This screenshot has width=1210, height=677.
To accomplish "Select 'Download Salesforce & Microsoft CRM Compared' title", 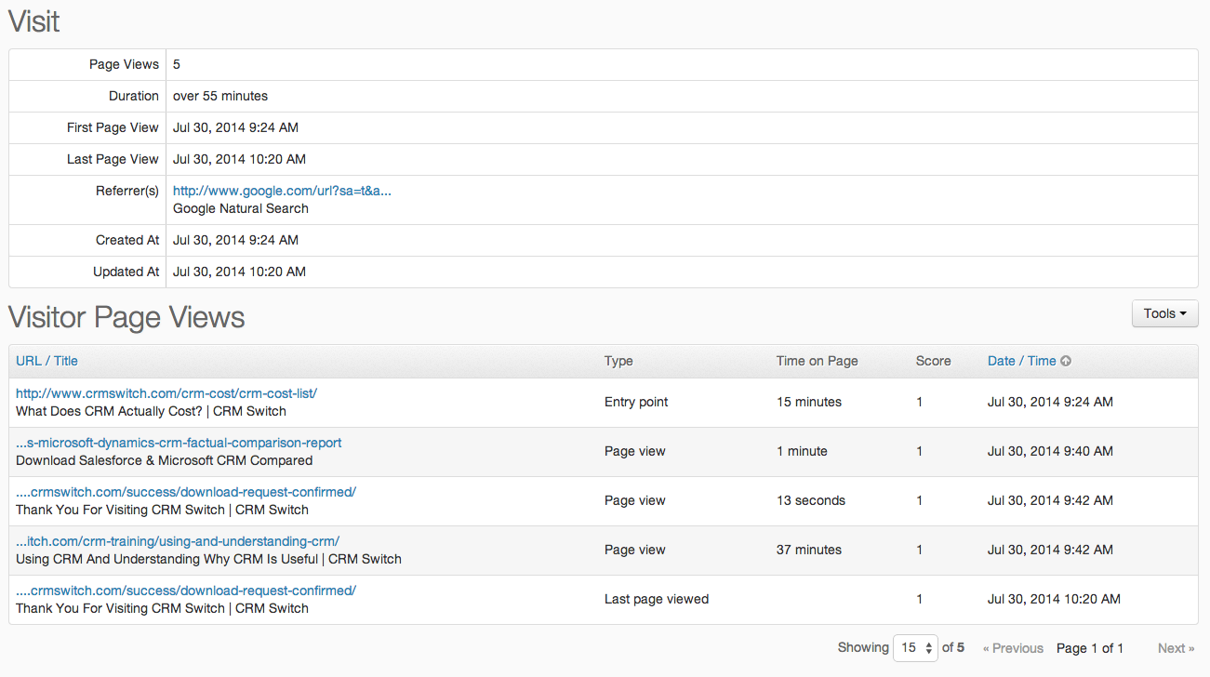I will (164, 460).
